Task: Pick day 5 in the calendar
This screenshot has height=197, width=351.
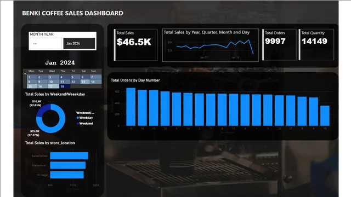Action: 75,77
